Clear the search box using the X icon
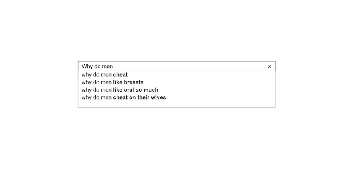Screen dimensions: 345x174 pos(269,67)
